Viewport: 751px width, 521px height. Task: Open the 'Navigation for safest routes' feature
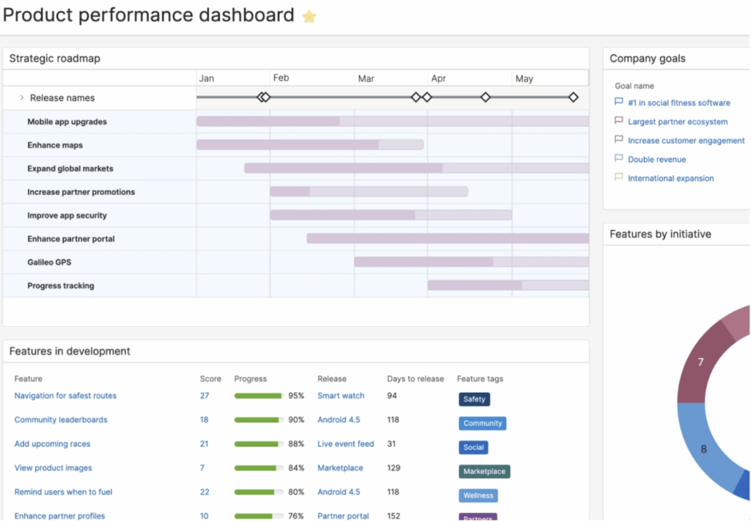[65, 395]
